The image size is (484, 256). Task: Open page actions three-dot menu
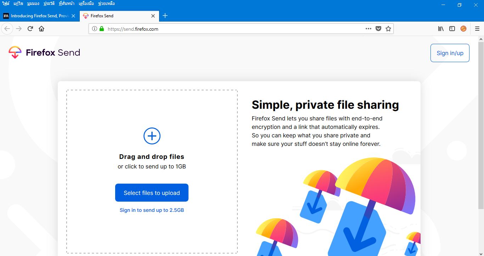point(368,29)
